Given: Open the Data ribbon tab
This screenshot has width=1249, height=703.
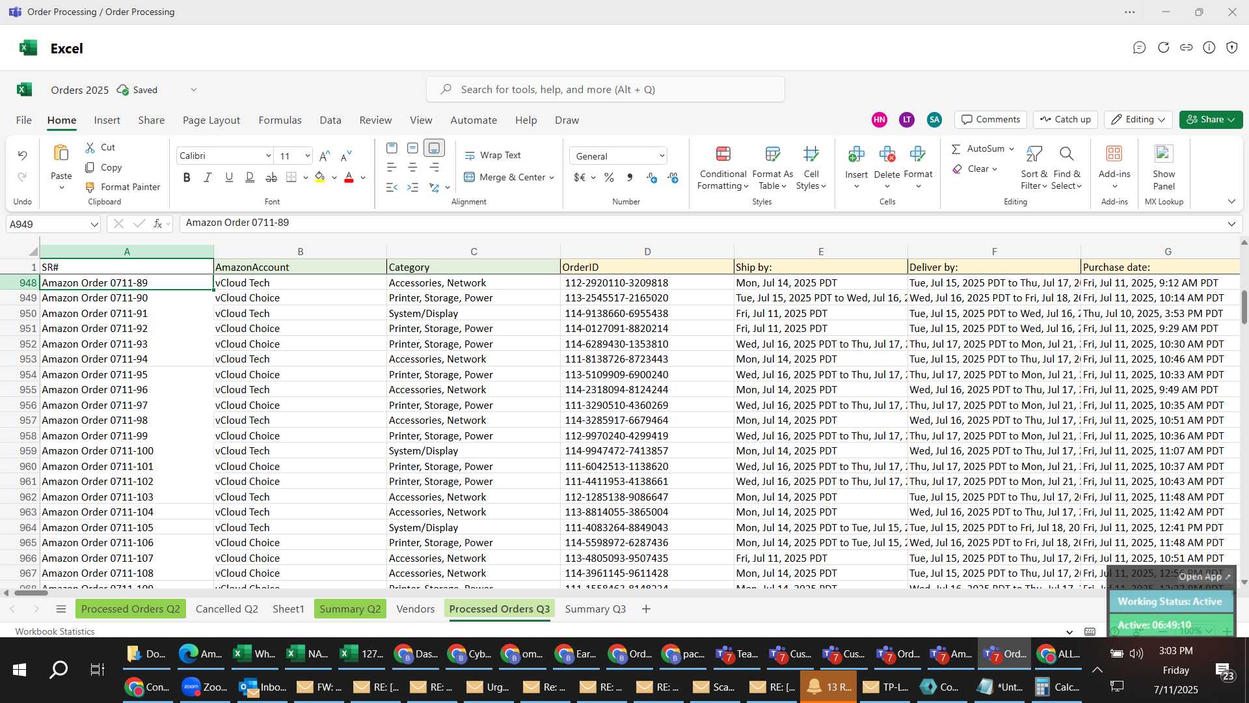Looking at the screenshot, I should click(x=330, y=120).
